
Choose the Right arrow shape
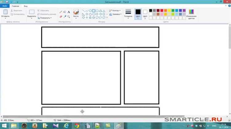[x=97, y=14]
